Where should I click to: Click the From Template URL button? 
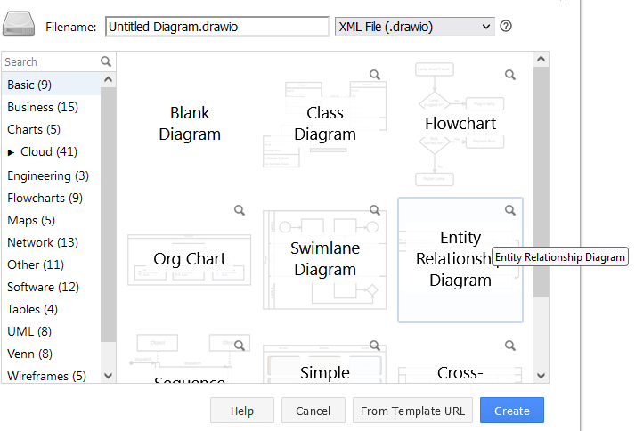pos(412,411)
